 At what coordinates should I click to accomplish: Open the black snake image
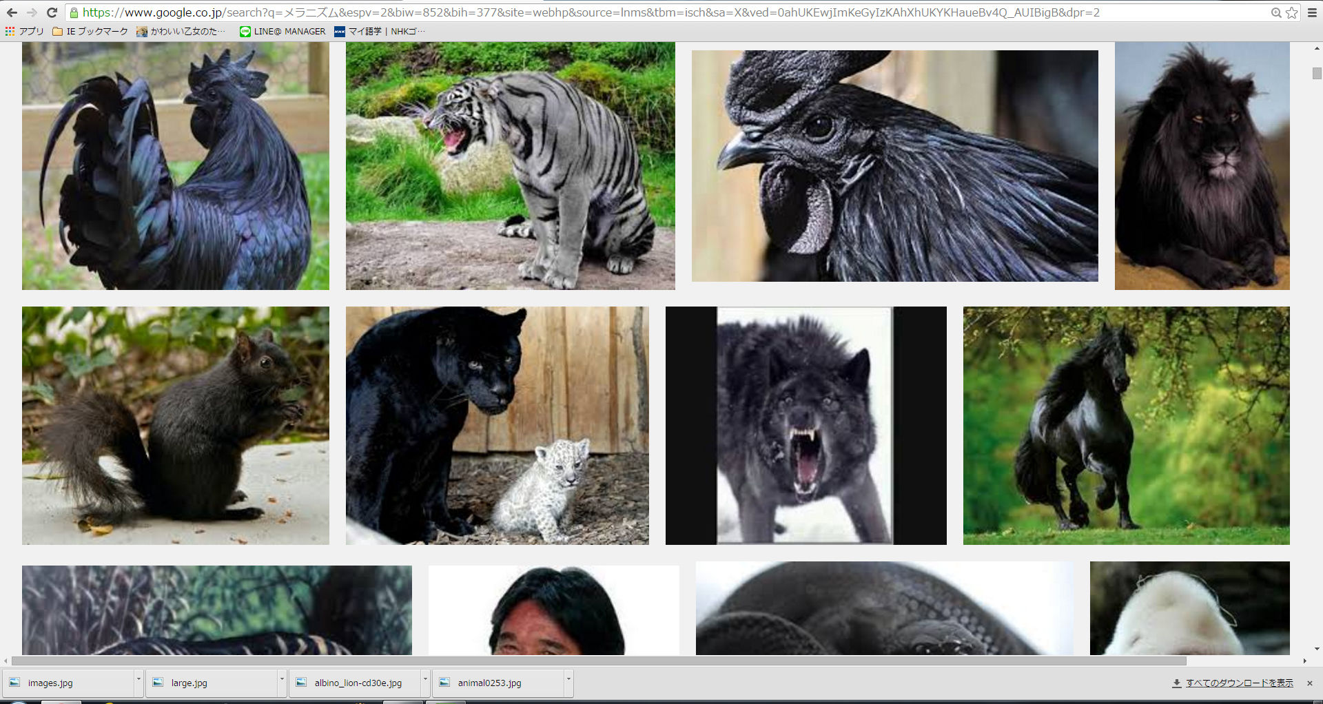pyautogui.click(x=885, y=608)
